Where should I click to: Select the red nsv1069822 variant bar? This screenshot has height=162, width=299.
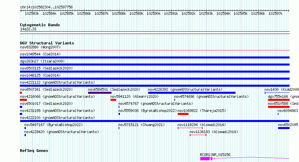[183, 114]
